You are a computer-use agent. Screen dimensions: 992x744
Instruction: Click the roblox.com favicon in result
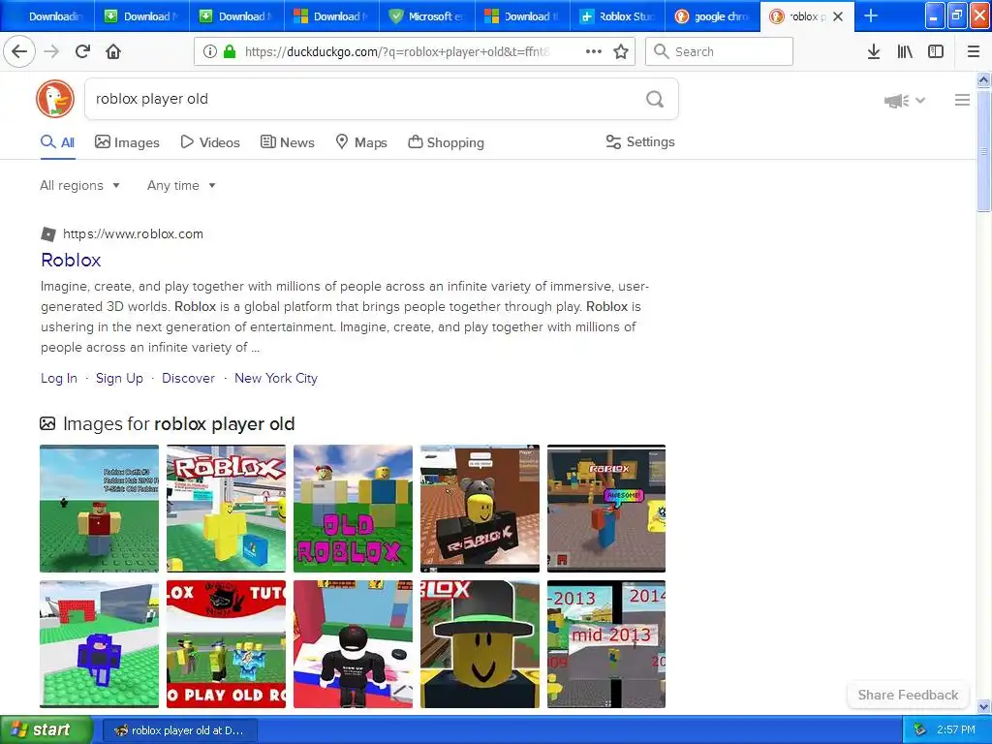(48, 234)
